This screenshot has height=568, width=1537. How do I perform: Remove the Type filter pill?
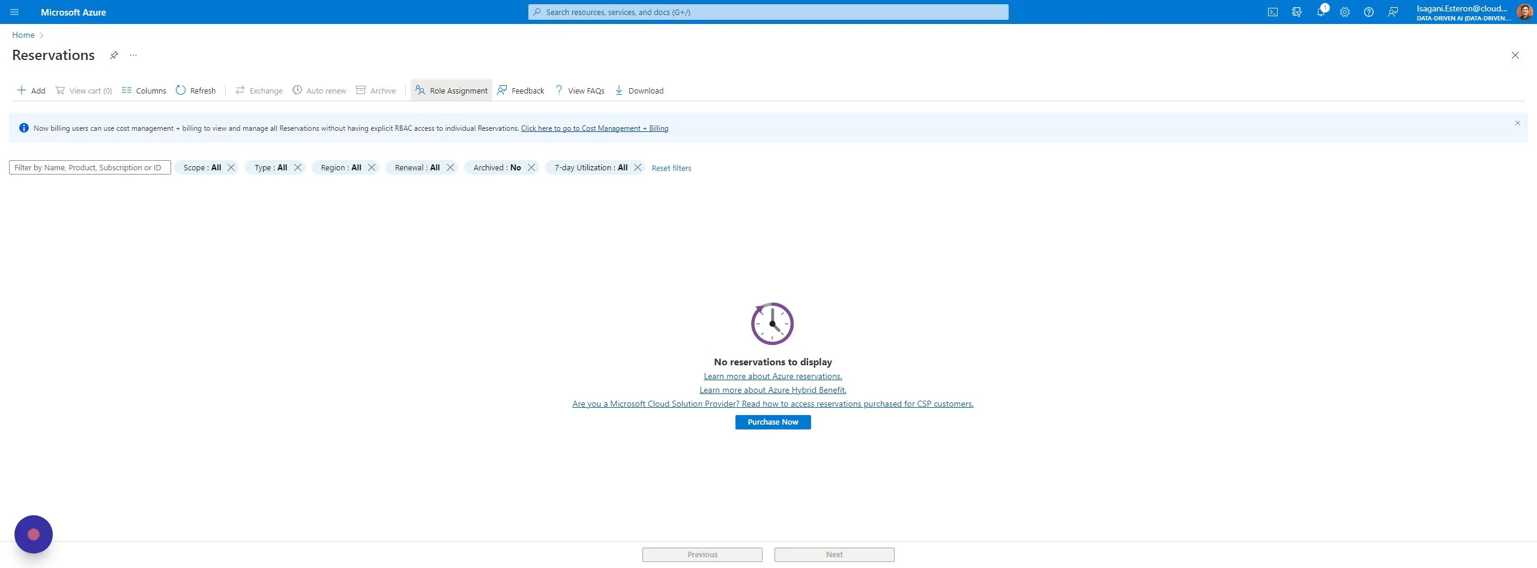click(x=297, y=167)
